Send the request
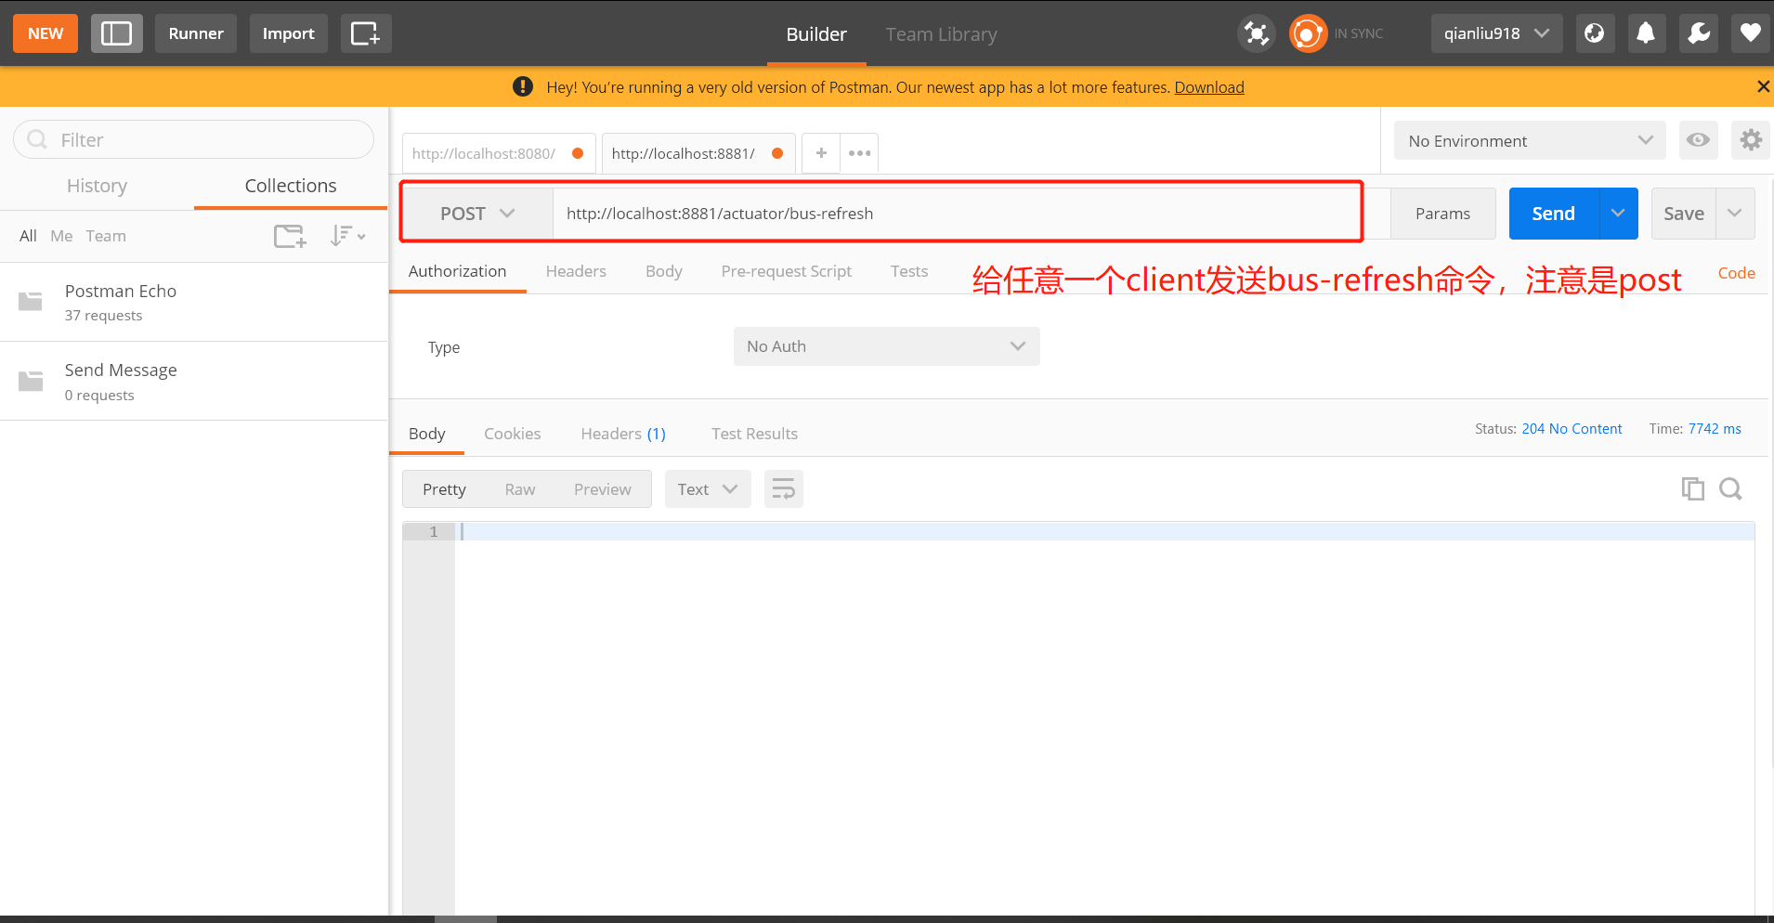This screenshot has height=923, width=1774. tap(1554, 214)
